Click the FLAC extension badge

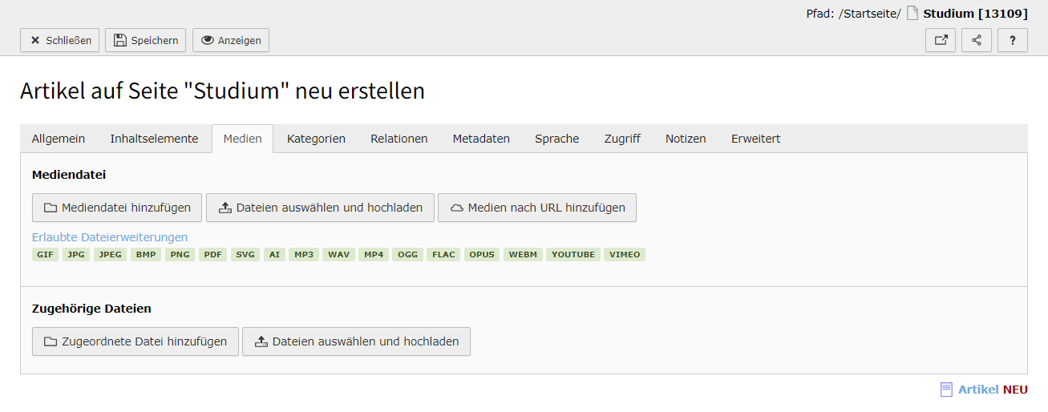coord(443,255)
